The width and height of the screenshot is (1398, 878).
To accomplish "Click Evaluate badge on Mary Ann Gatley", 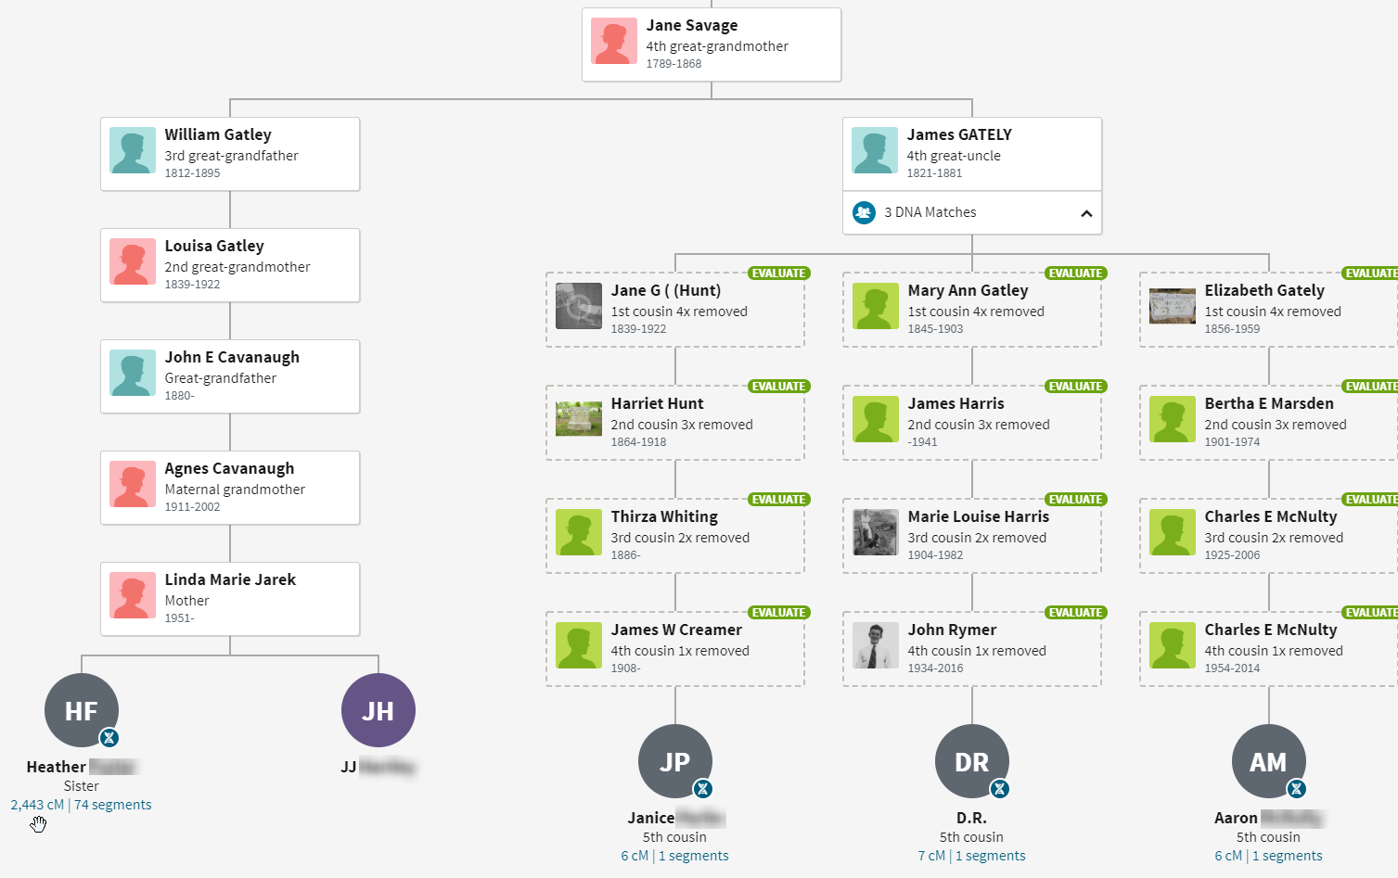I will (1075, 274).
